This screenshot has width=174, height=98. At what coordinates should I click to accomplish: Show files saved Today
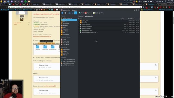coord(69,39)
